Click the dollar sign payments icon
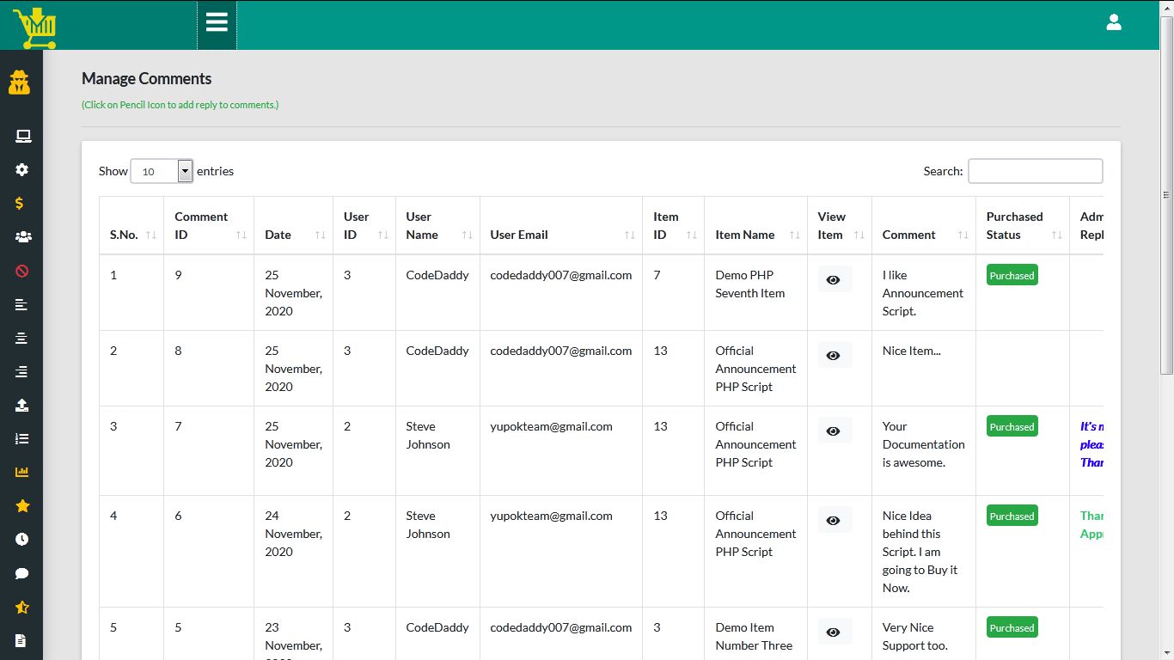1174x660 pixels. point(21,203)
